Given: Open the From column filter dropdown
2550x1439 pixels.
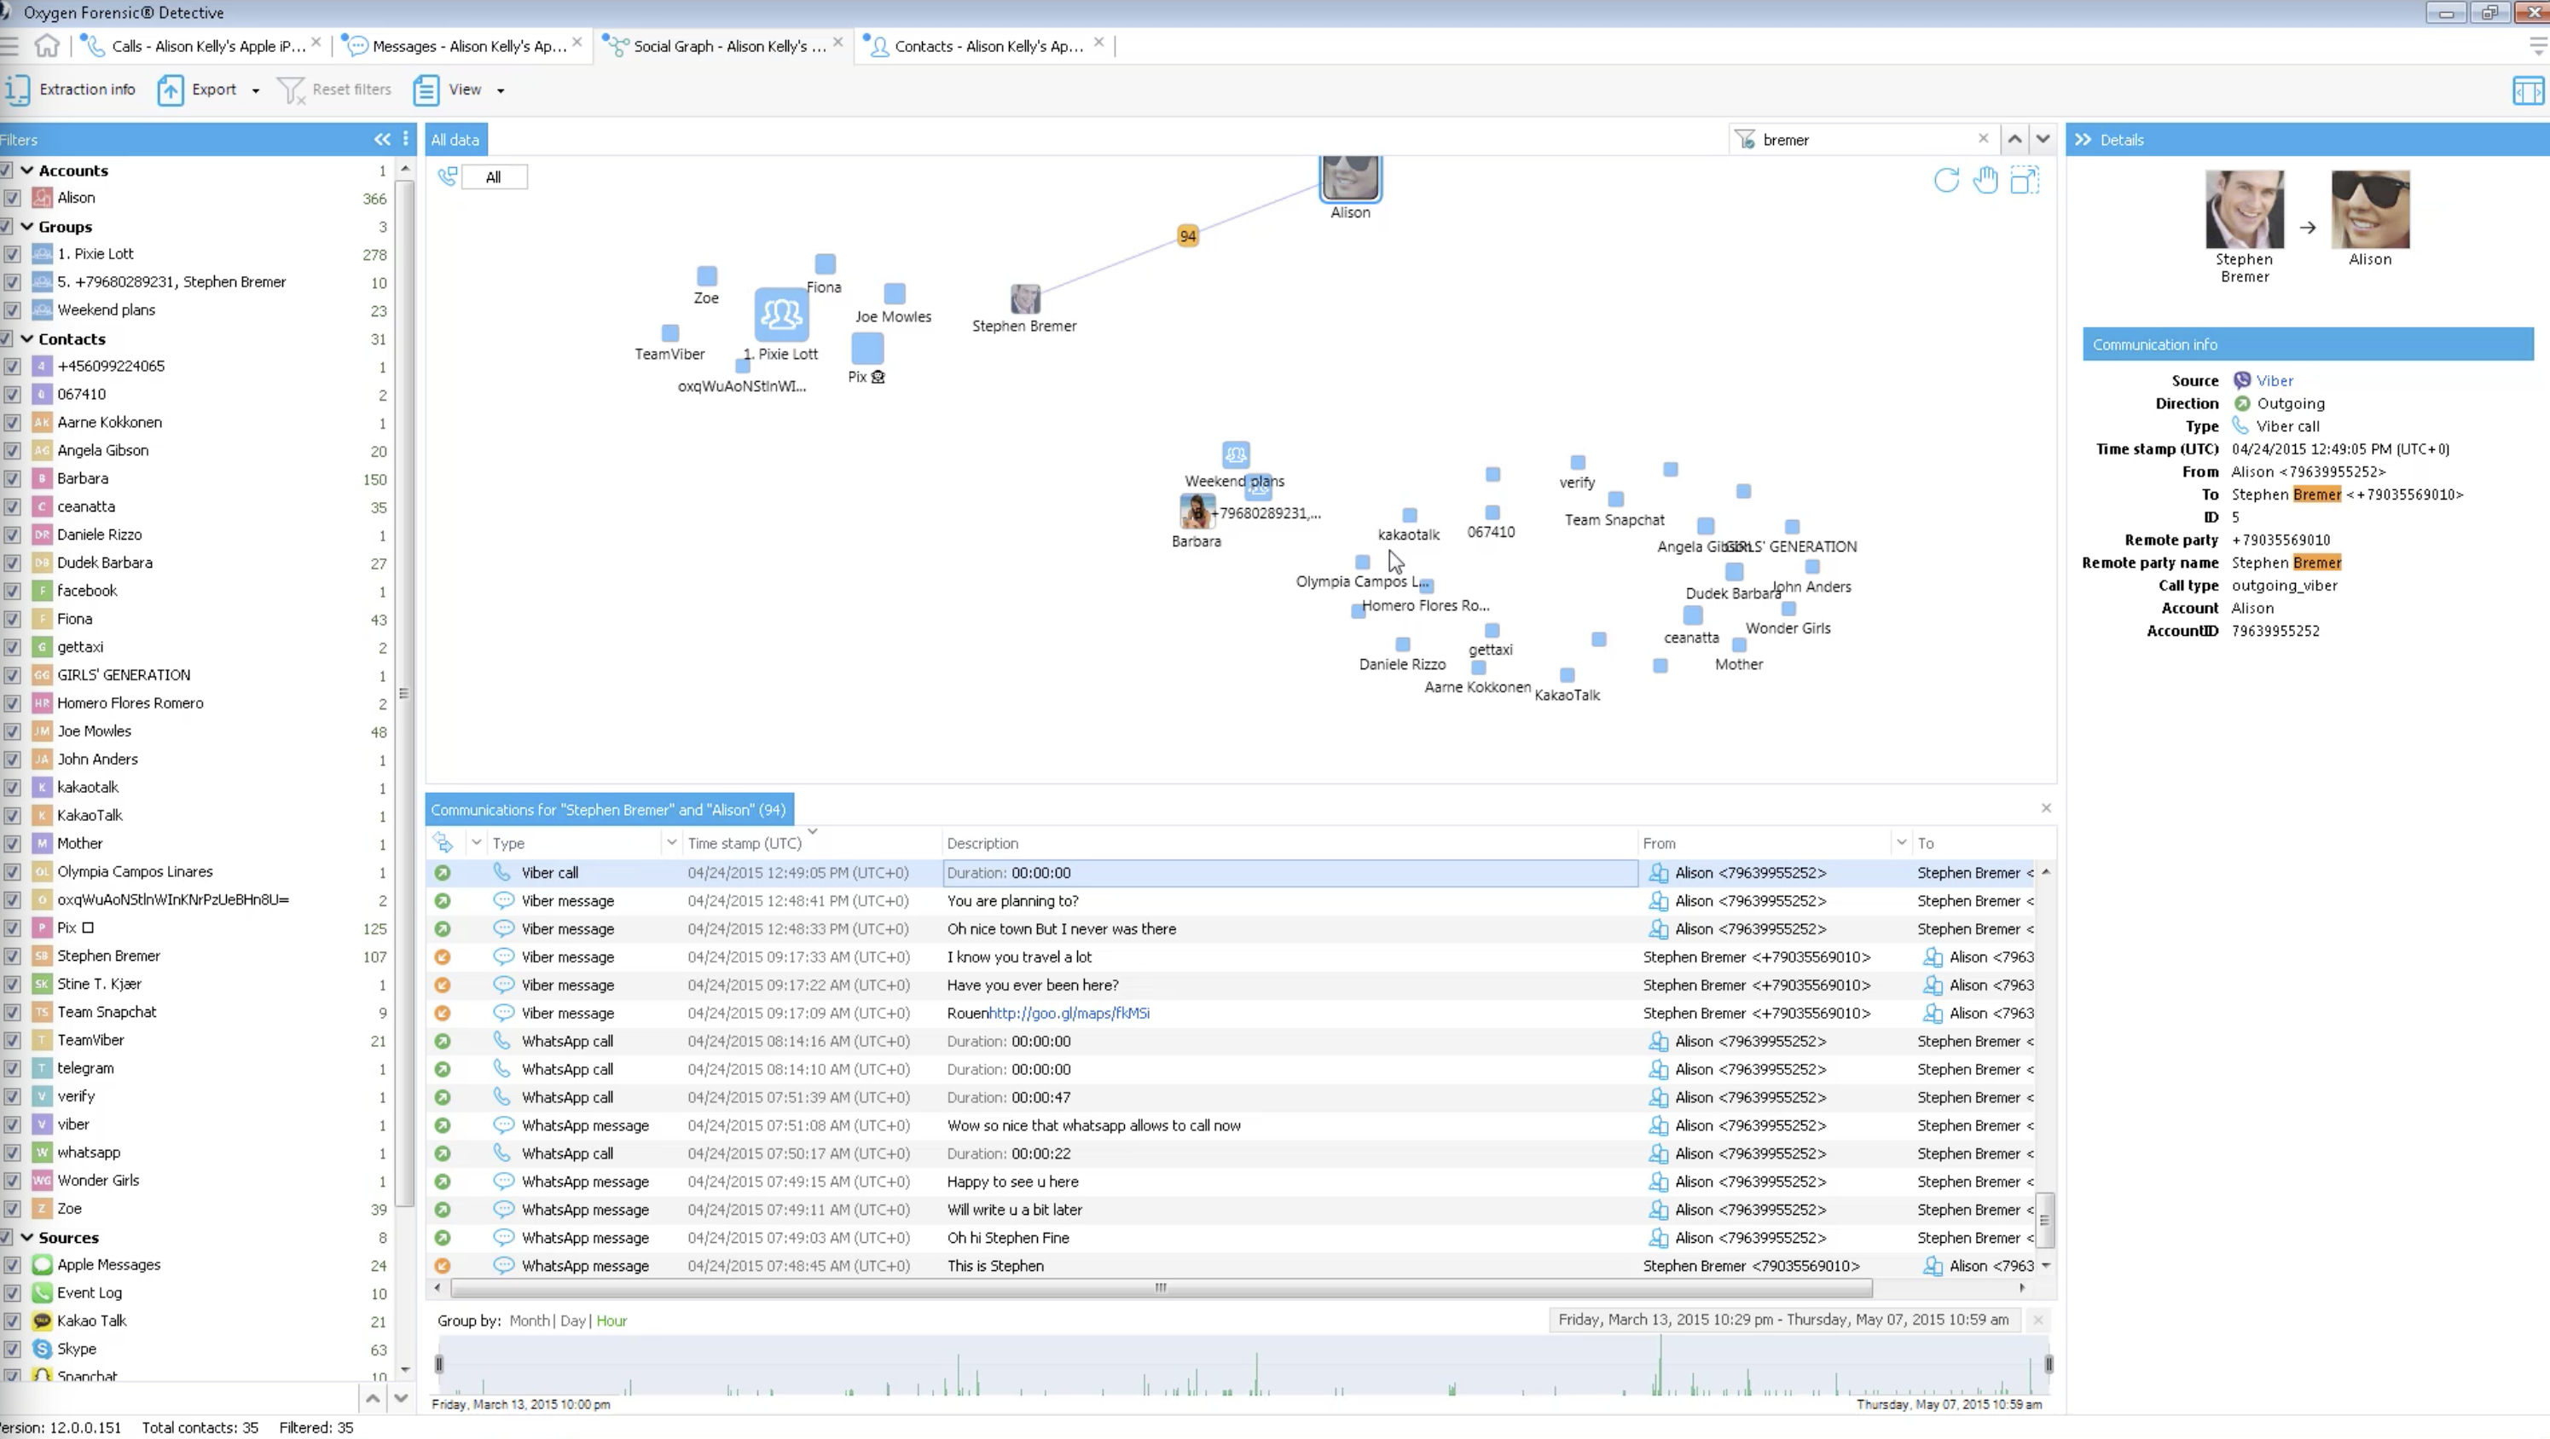Looking at the screenshot, I should 1901,843.
